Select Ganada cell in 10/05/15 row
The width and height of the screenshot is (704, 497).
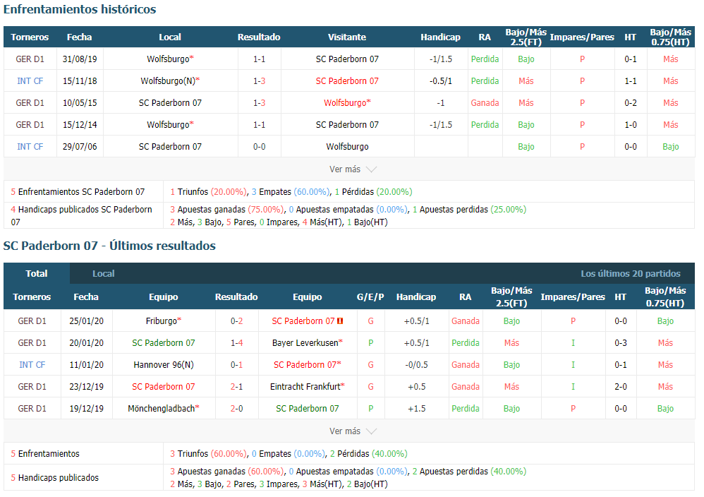pyautogui.click(x=485, y=103)
